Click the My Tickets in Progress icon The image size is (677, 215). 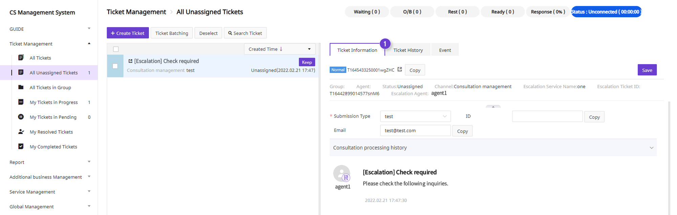21,102
